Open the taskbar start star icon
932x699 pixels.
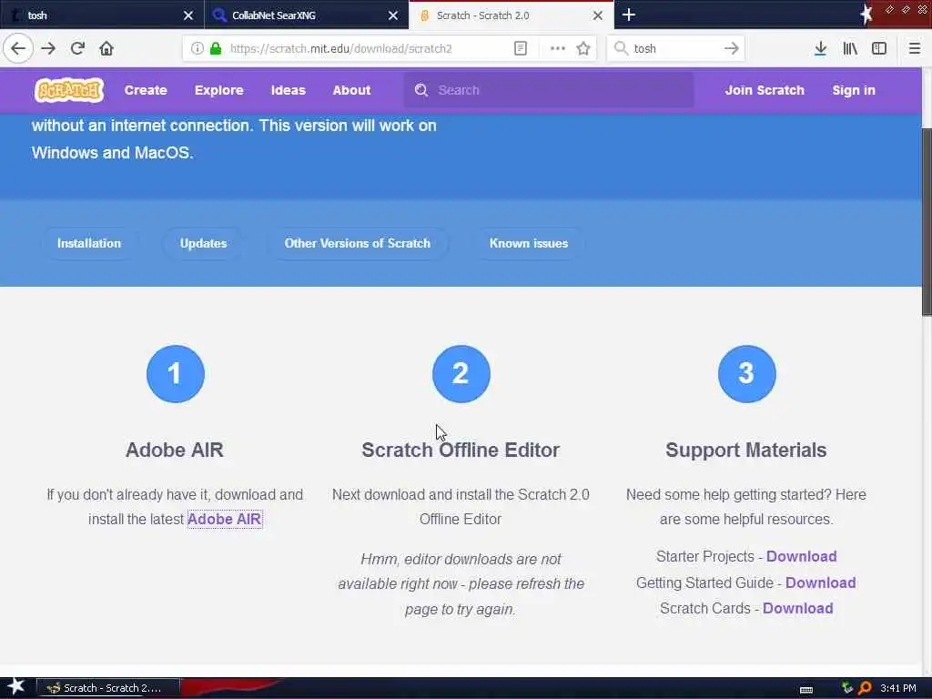pyautogui.click(x=16, y=687)
